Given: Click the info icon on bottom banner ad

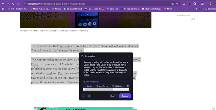Looking at the screenshot, I should 134,108.
